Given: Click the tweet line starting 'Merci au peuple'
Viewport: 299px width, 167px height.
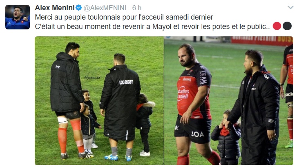Looking at the screenshot, I should [124, 17].
